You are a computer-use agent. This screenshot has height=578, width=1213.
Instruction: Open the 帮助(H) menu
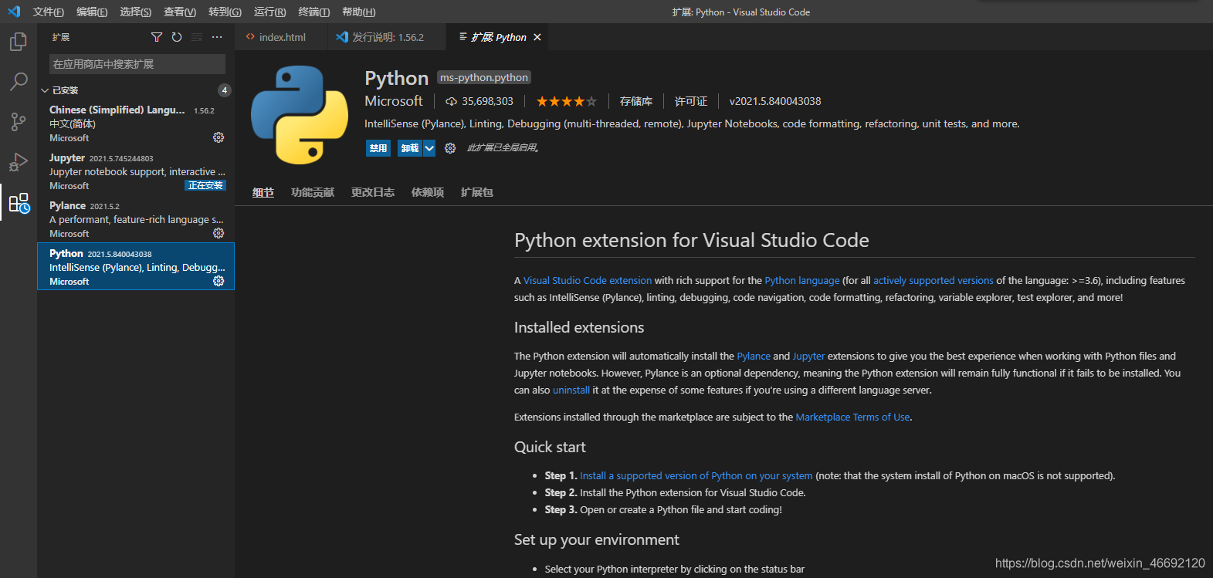pos(359,12)
